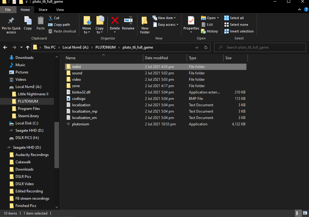Screen dimensions: 309x217
Task: Click the Search pluto_t6_full_game field
Action: point(260,47)
